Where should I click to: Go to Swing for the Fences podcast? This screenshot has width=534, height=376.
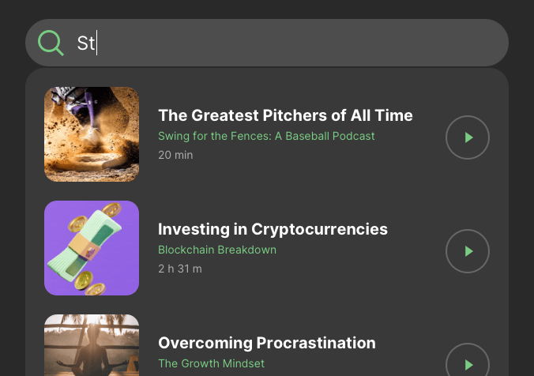point(266,136)
